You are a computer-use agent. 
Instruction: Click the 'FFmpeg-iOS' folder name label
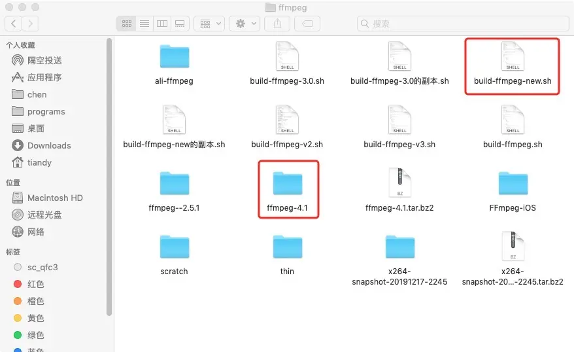(x=513, y=208)
